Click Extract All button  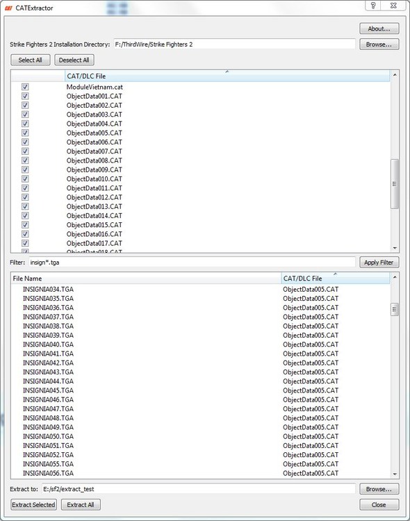[81, 505]
